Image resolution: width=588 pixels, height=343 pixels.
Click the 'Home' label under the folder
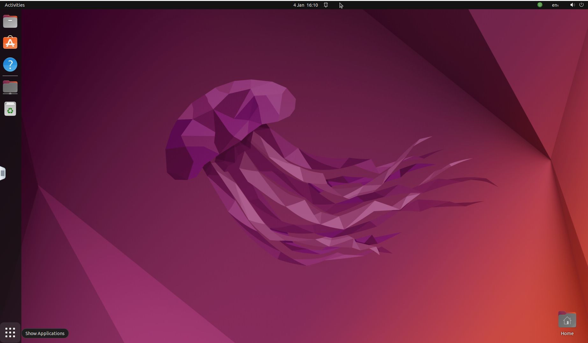567,333
